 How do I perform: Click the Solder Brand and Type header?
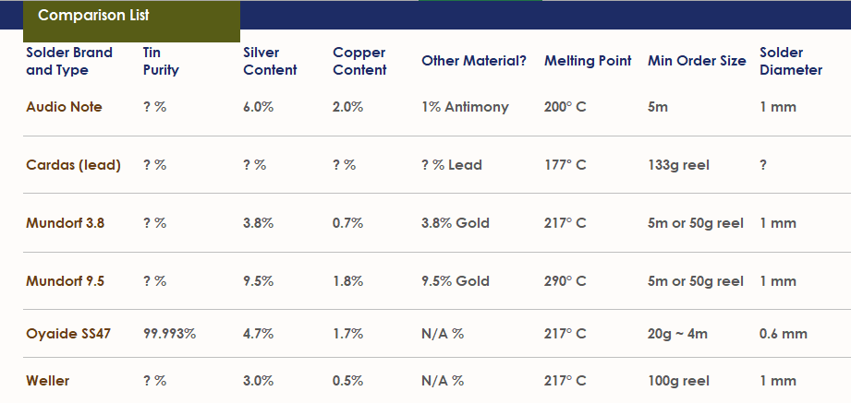click(69, 61)
